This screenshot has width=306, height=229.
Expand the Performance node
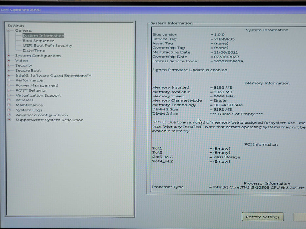[9, 80]
